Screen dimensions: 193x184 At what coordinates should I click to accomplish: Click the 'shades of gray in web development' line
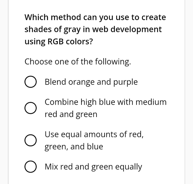(x=93, y=29)
